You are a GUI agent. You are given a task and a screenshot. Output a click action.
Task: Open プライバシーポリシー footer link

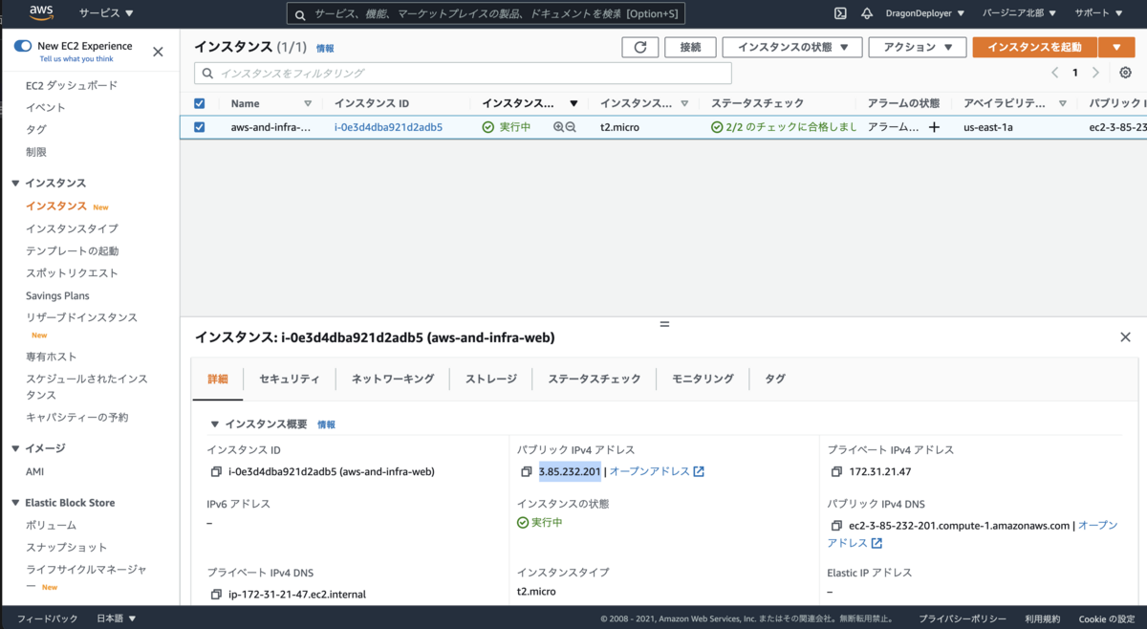pos(962,618)
